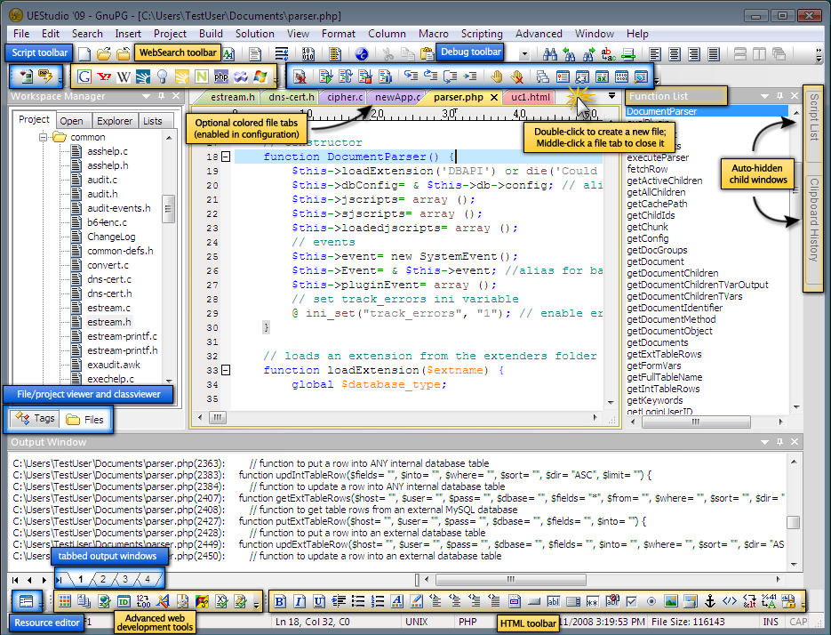Click the Yahoo search icon
The image size is (831, 635).
coord(104,76)
